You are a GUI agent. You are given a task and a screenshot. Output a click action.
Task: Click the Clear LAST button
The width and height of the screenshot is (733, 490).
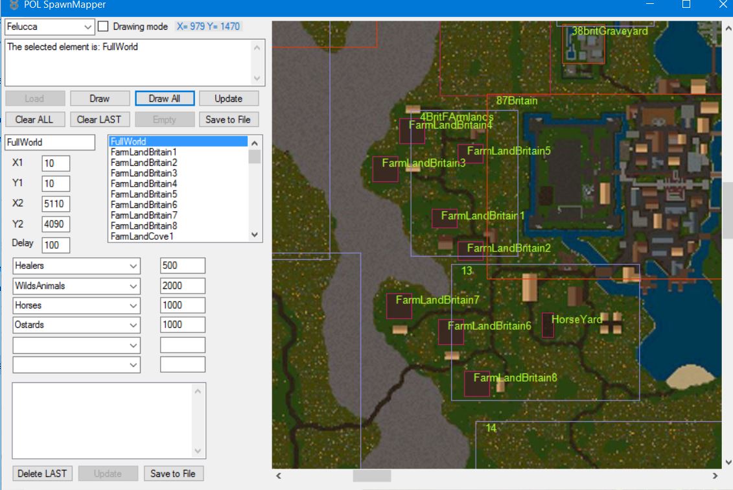[100, 120]
